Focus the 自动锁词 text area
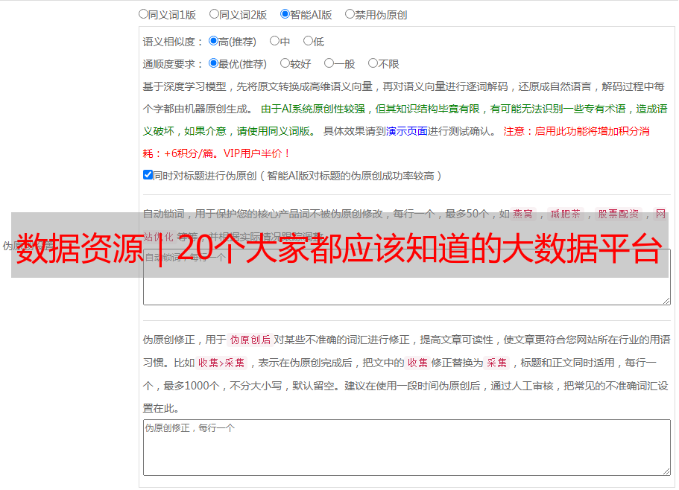679x490 pixels. click(x=407, y=277)
